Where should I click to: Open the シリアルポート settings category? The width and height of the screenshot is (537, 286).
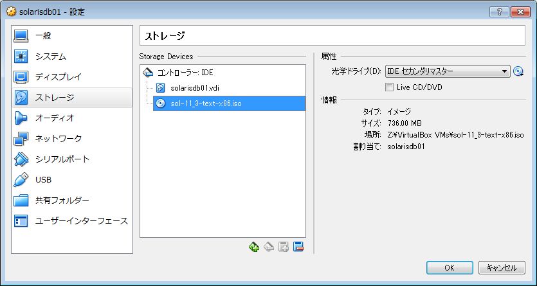tap(72, 159)
